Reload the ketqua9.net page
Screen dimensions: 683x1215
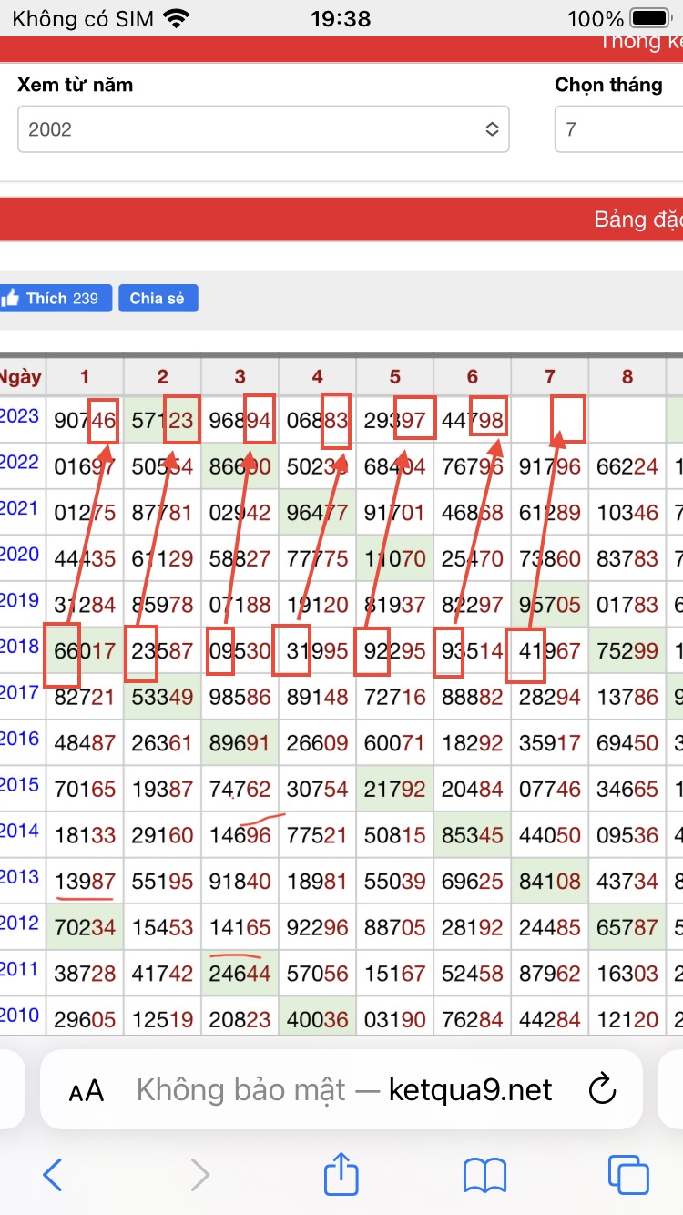(x=601, y=1089)
